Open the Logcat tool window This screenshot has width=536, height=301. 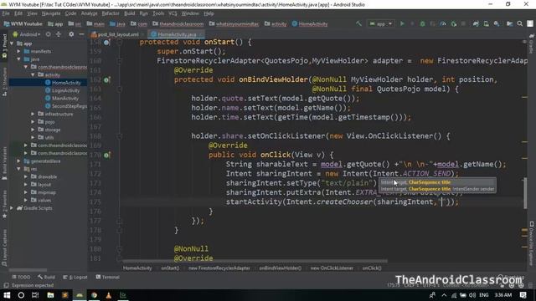coord(75,277)
